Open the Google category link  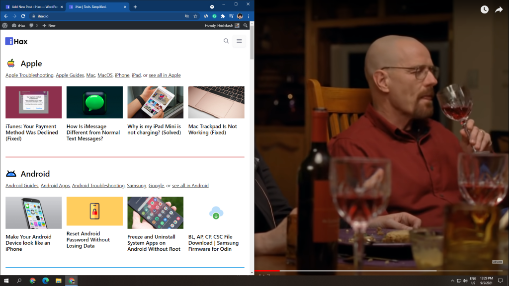pos(156,186)
